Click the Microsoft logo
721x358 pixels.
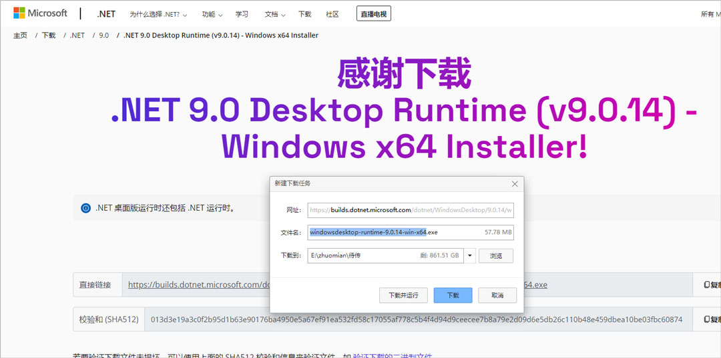click(x=41, y=13)
